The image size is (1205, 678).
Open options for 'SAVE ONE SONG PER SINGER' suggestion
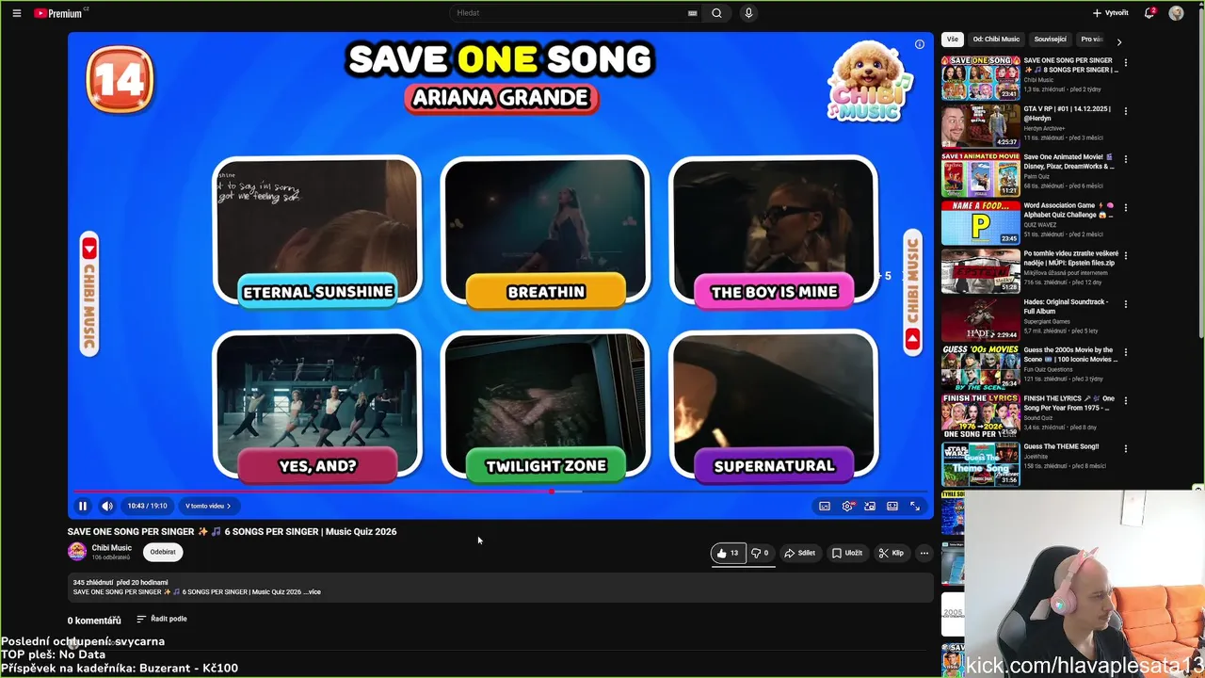pyautogui.click(x=1126, y=63)
